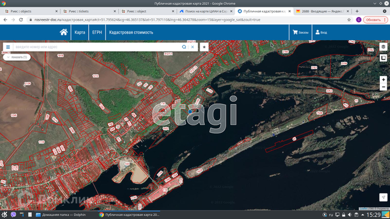Go back in browser history
This screenshot has height=219, width=390.
coord(5,20)
